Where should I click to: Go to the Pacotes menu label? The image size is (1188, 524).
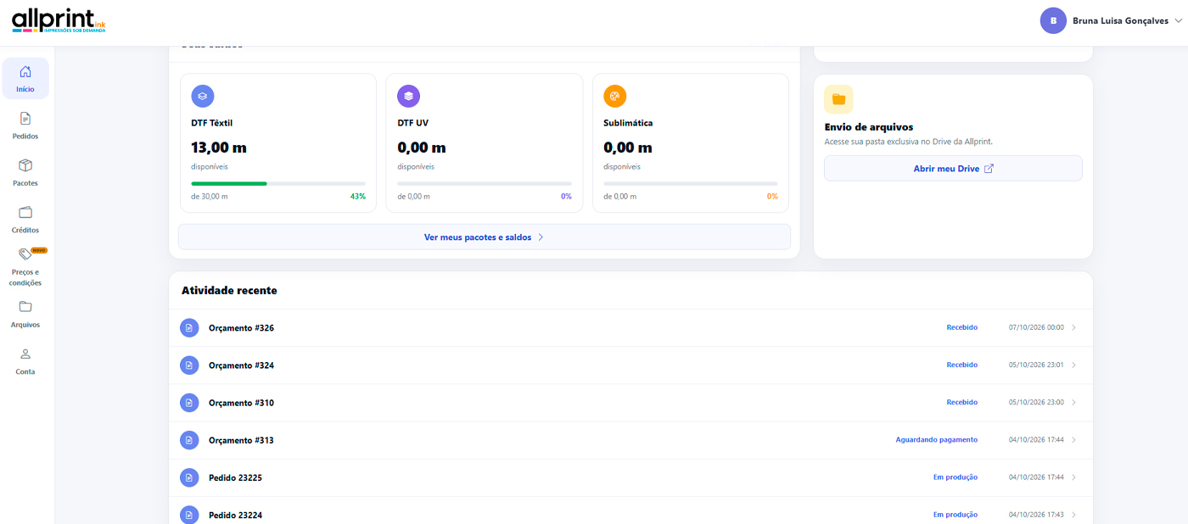point(25,183)
